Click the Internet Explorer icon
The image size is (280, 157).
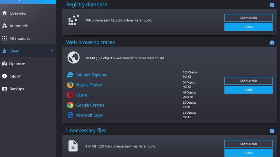(70, 75)
